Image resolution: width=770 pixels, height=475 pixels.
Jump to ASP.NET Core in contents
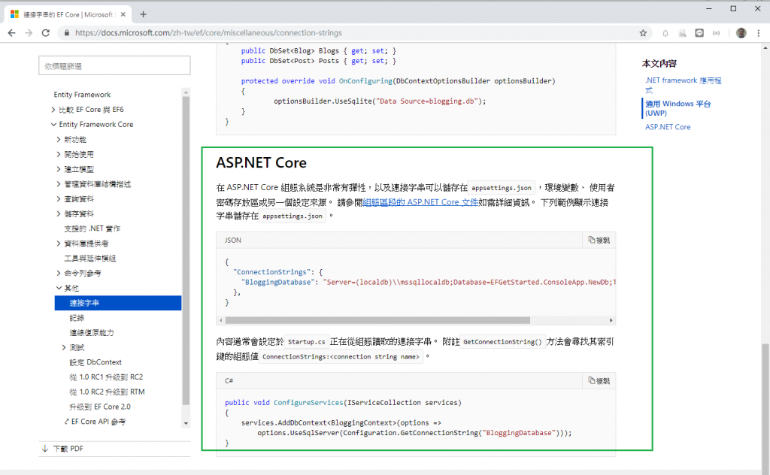[x=668, y=126]
